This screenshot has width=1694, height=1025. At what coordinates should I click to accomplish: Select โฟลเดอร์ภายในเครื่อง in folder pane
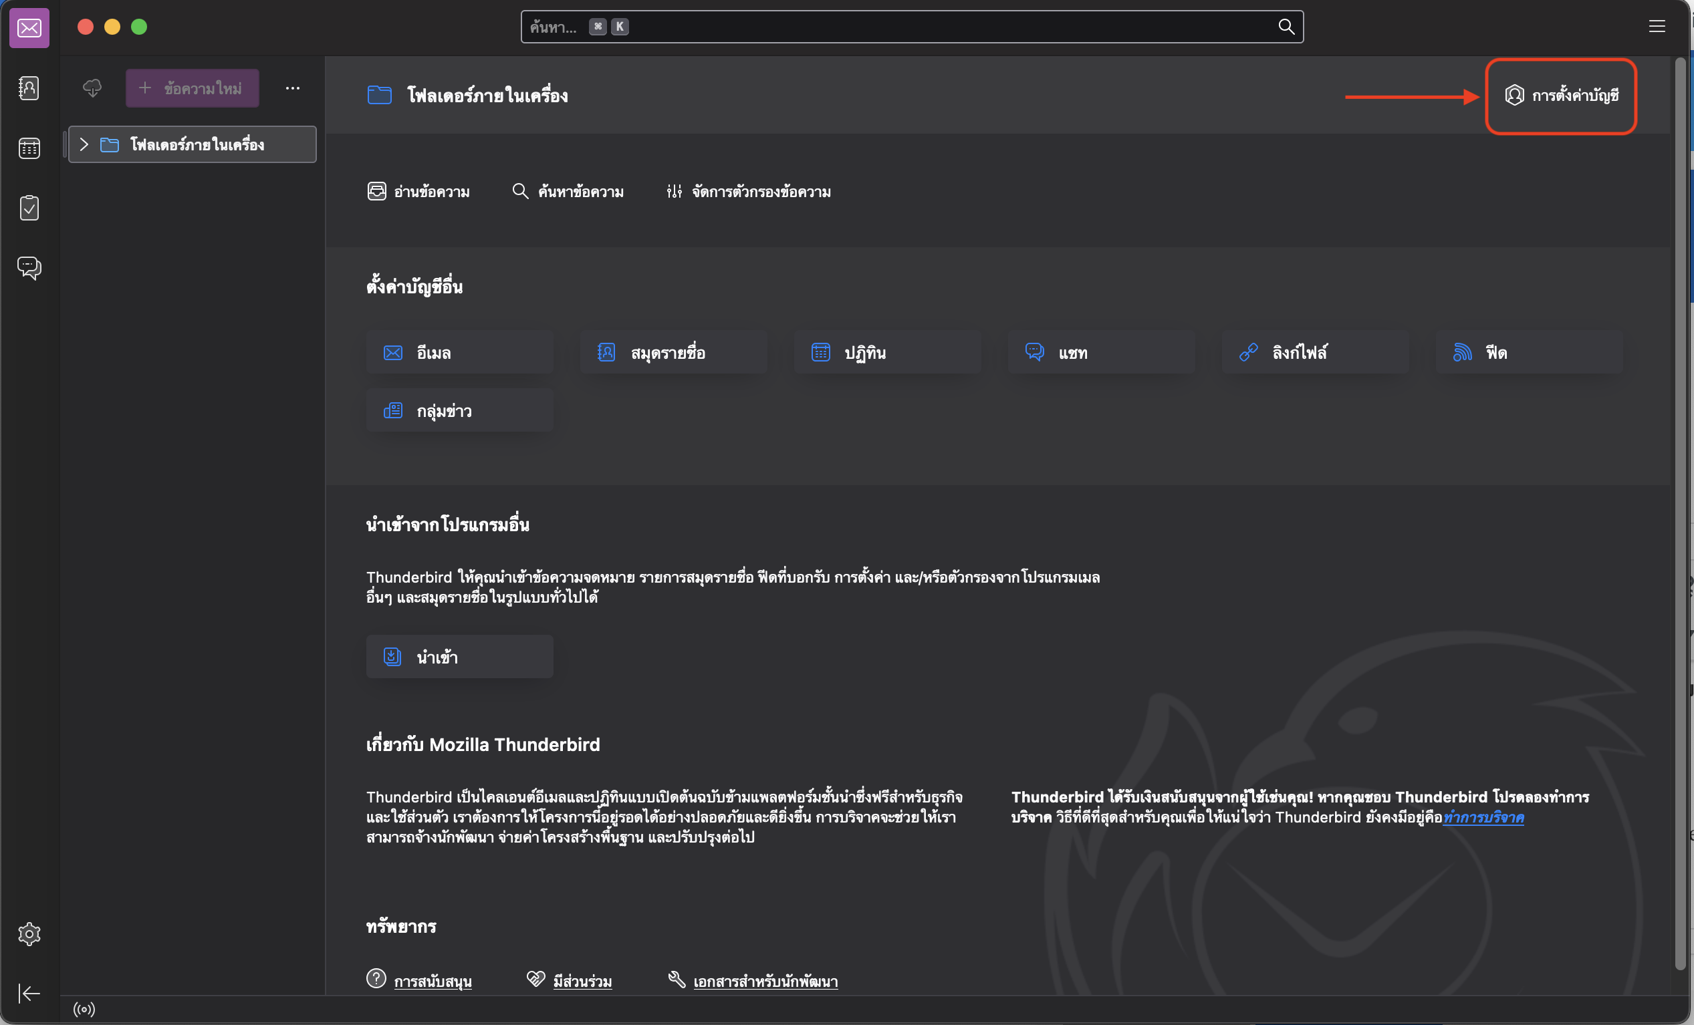(193, 144)
